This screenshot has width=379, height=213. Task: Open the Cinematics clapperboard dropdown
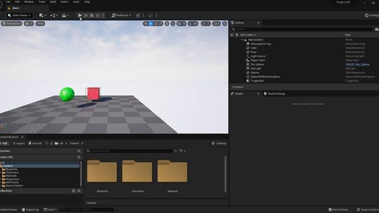(65, 15)
